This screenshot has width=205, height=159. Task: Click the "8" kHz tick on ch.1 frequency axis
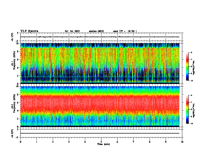pyautogui.click(x=18, y=51)
